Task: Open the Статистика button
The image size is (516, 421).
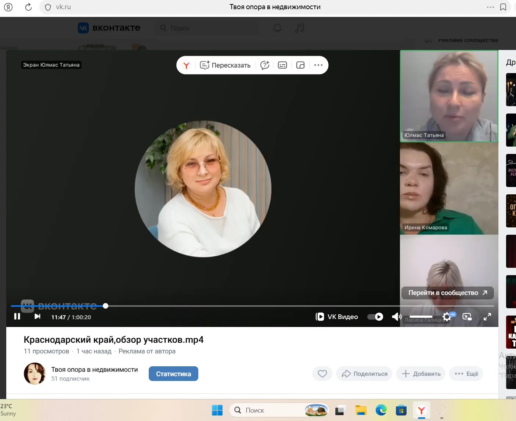Action: point(173,374)
